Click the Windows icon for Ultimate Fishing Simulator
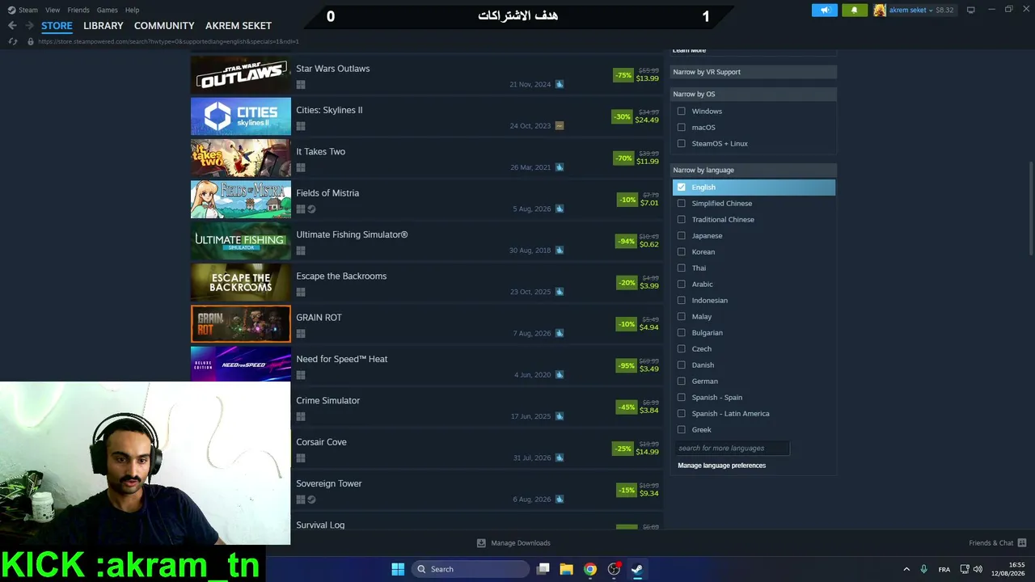 pos(301,251)
